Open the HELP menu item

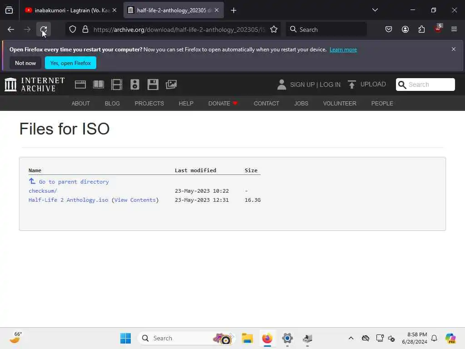point(186,103)
